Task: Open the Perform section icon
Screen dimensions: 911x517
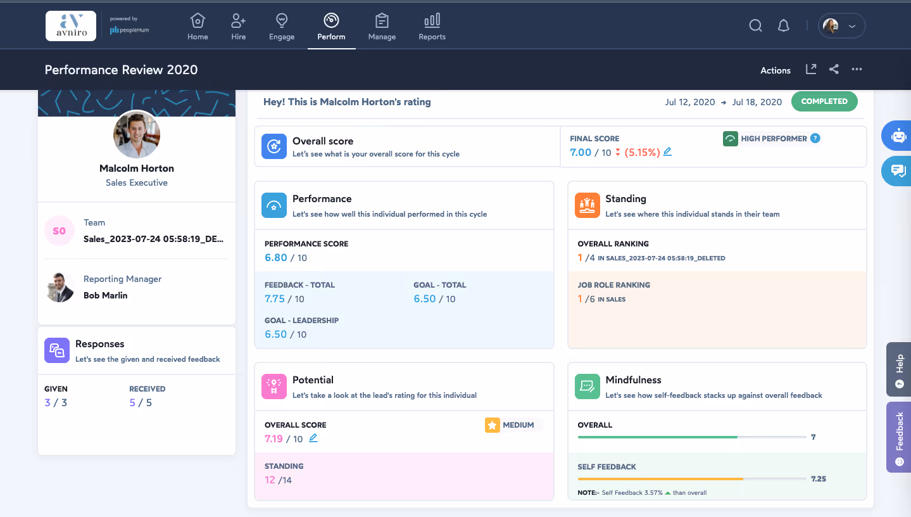Action: (x=331, y=21)
